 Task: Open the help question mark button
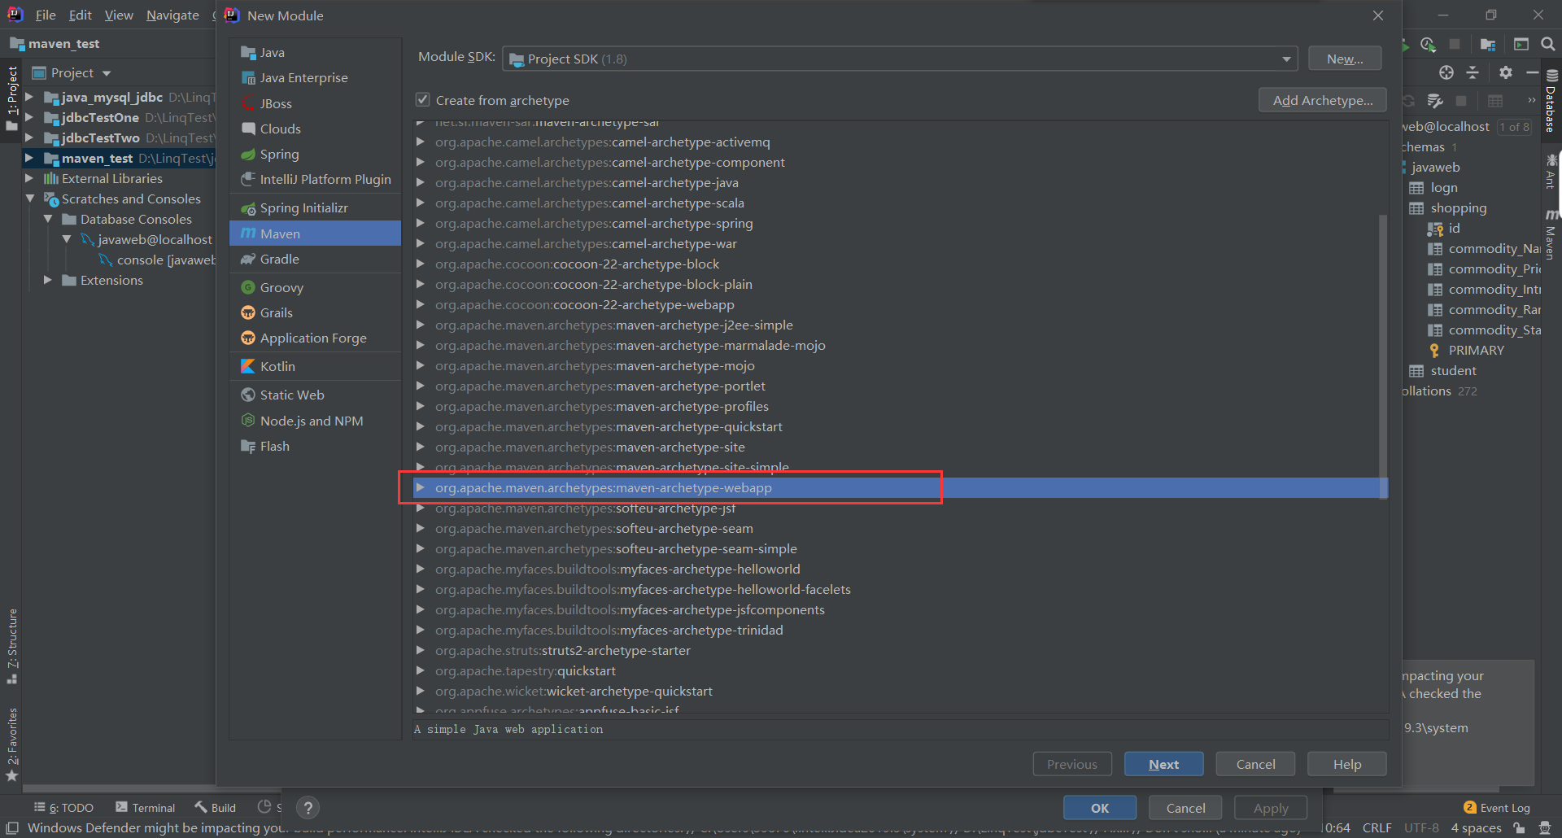coord(308,808)
